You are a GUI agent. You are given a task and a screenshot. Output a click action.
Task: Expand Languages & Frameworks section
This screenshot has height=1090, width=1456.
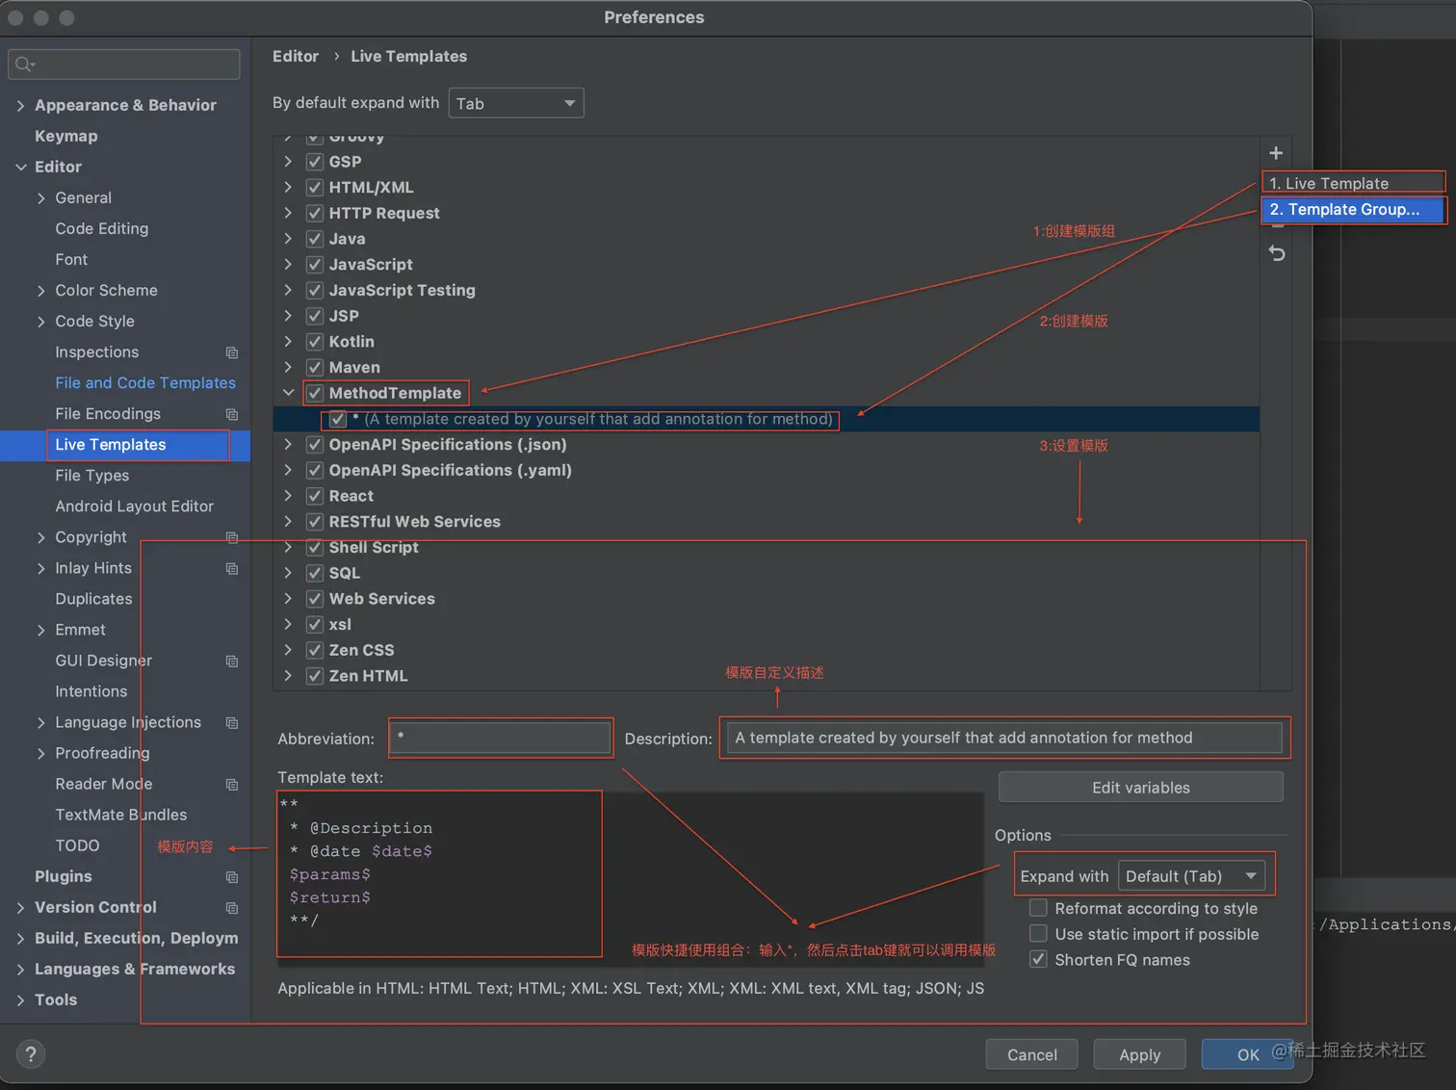20,970
